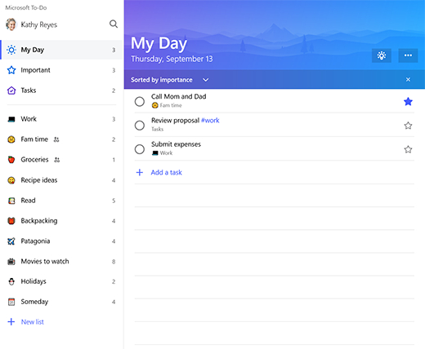
Task: Click the Holidays snowman icon
Action: coord(11,281)
